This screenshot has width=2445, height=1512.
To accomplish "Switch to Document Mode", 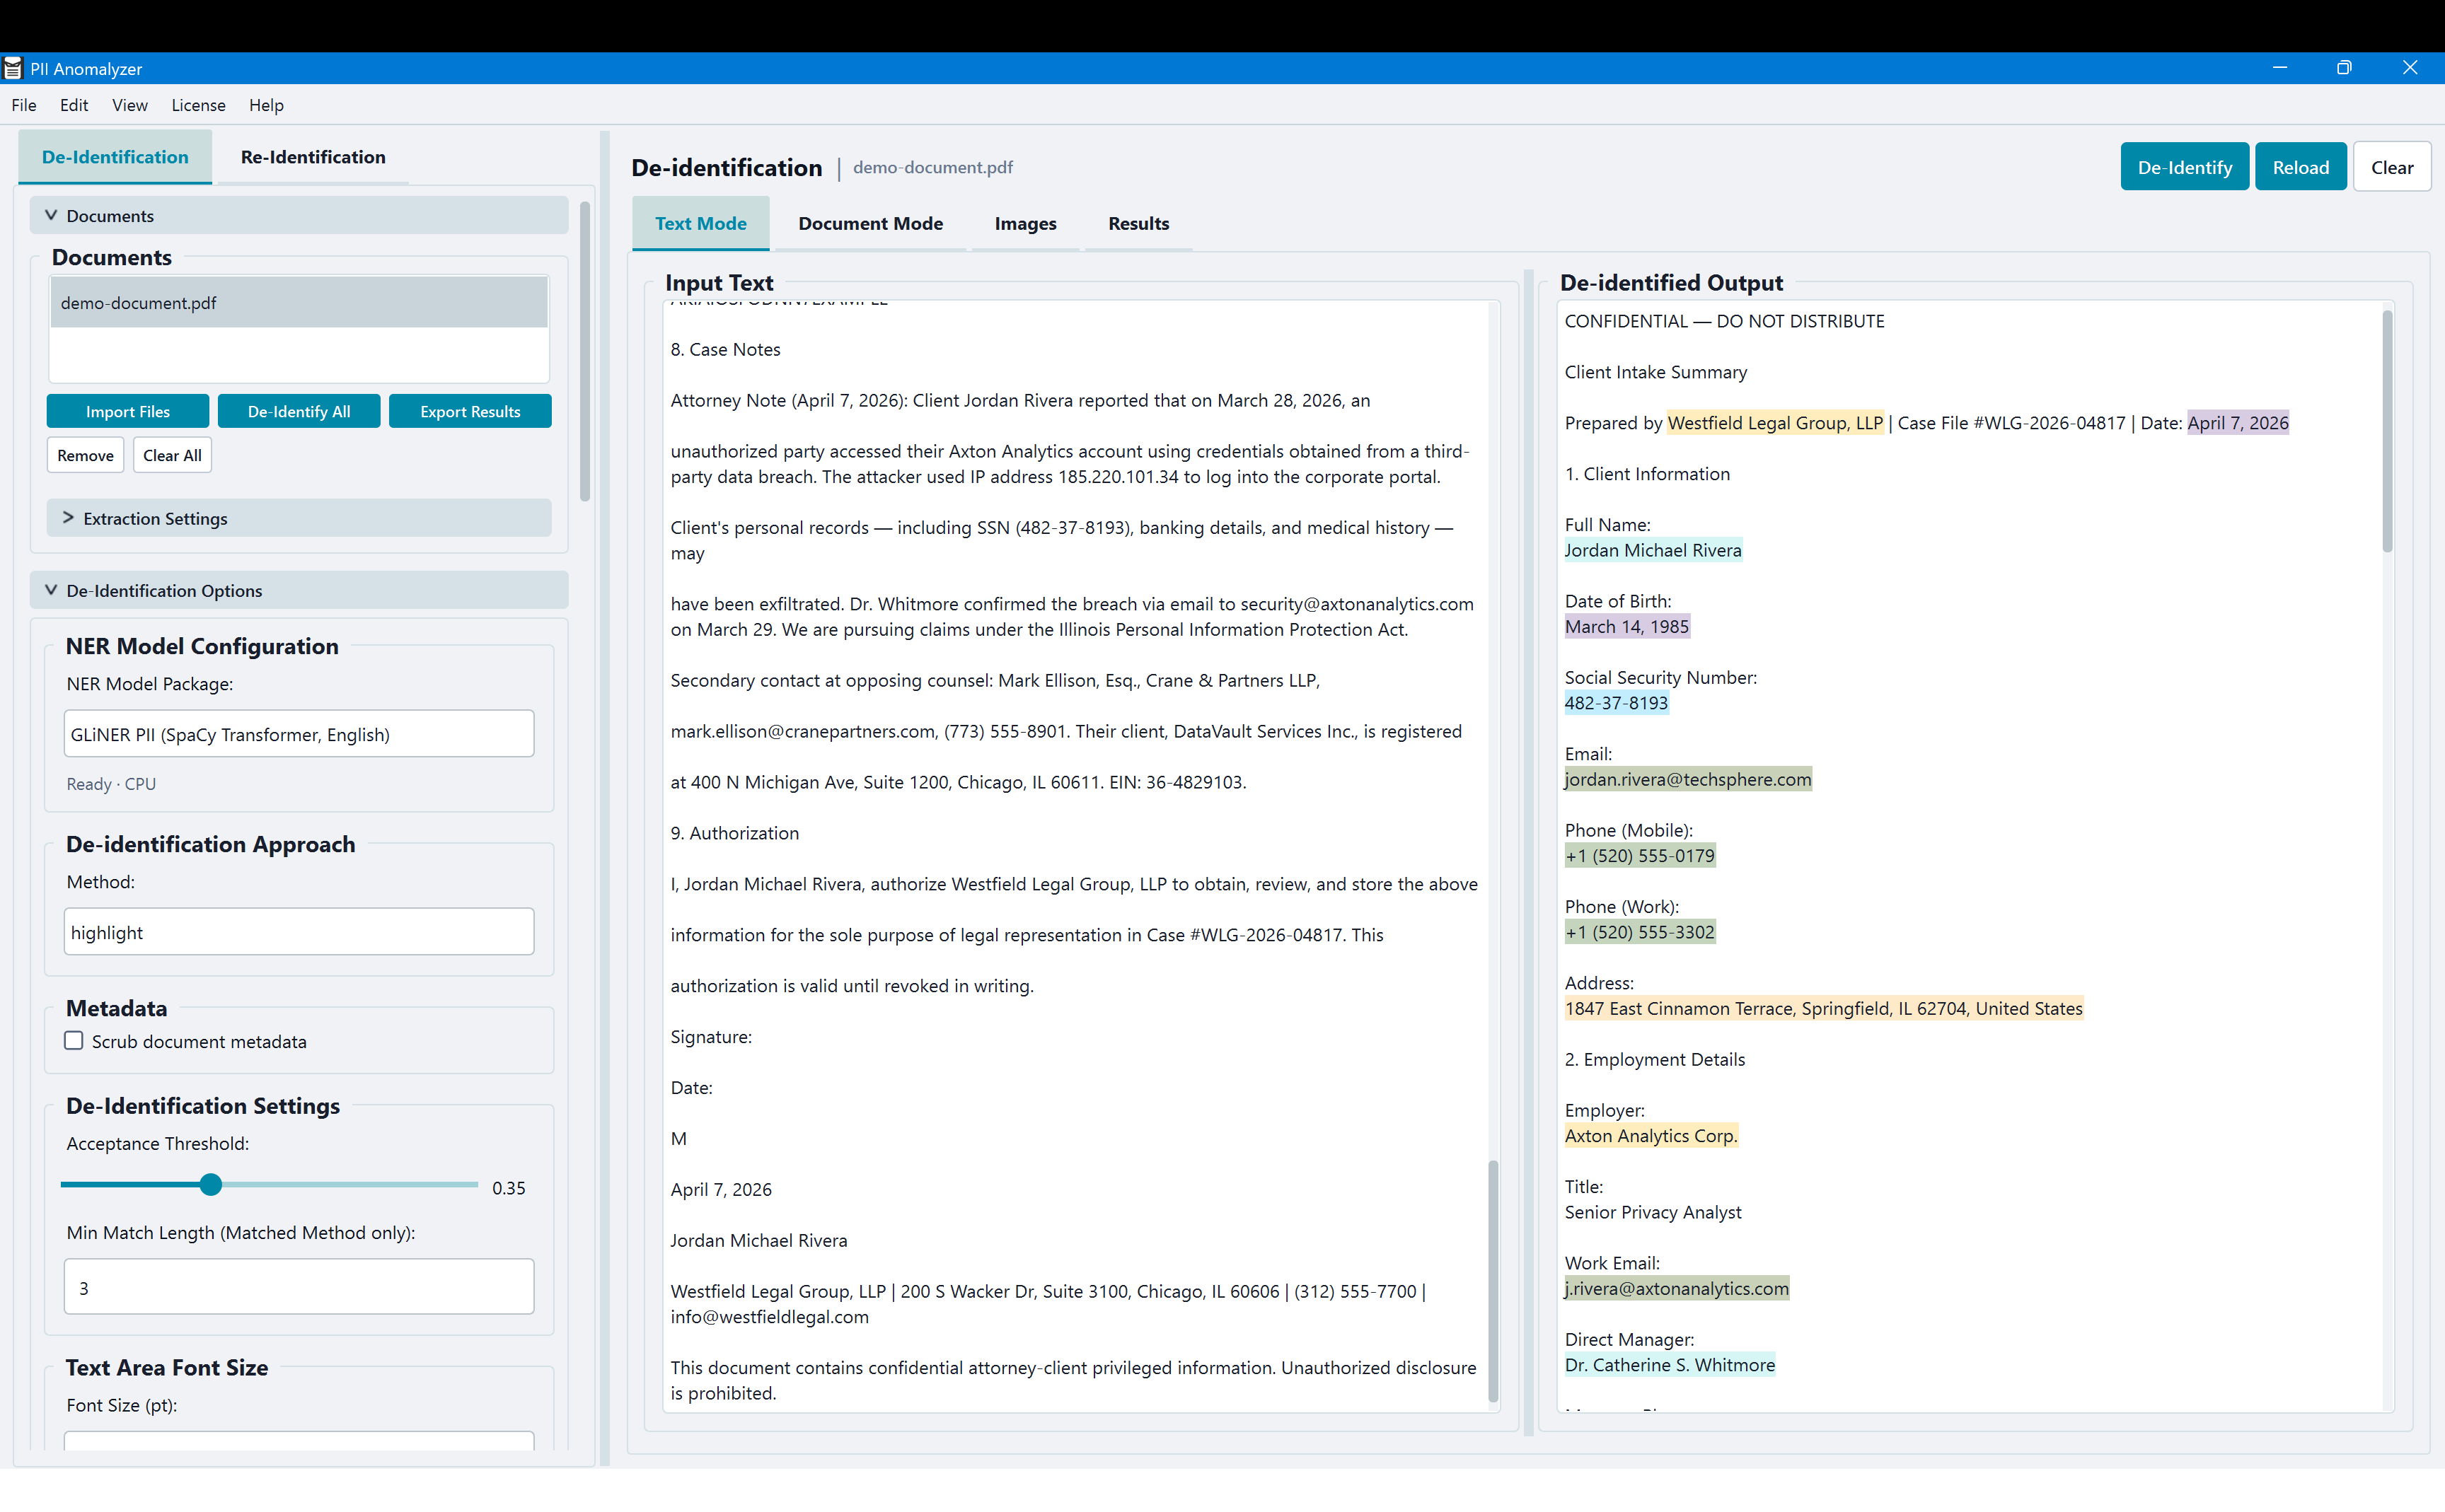I will coord(869,223).
